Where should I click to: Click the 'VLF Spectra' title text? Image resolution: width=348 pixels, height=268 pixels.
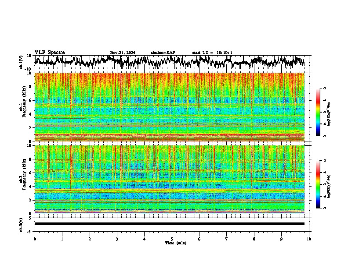(x=50, y=53)
